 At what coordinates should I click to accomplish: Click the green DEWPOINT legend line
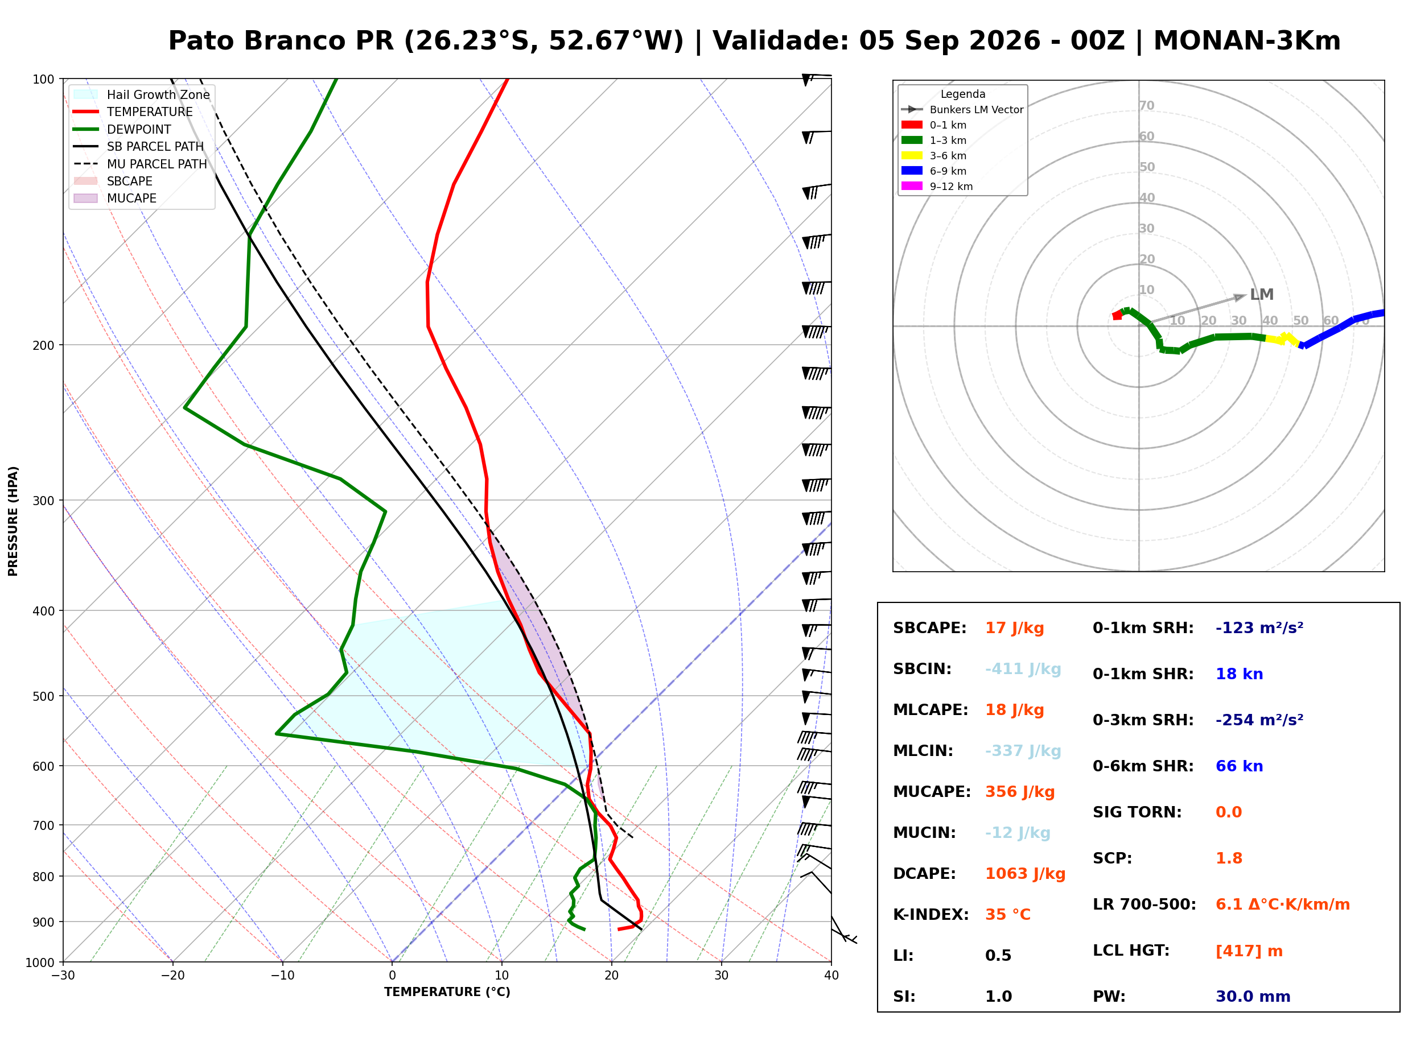point(86,129)
